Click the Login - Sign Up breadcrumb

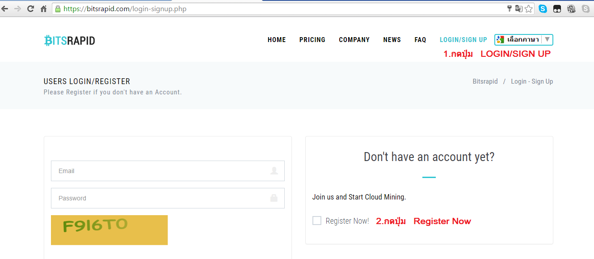click(532, 81)
